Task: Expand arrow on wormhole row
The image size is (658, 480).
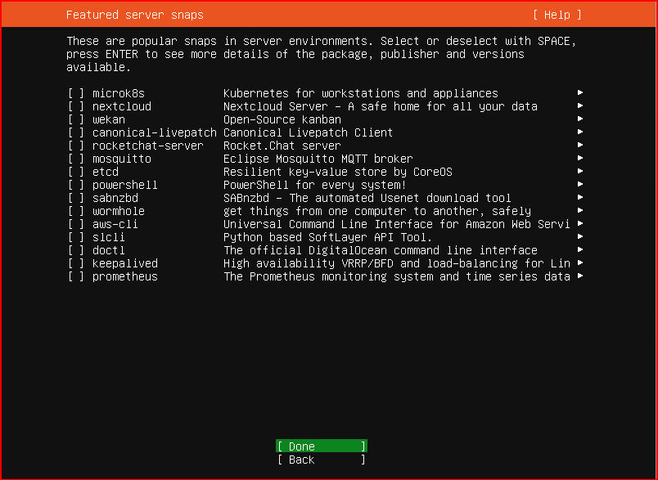Action: (x=580, y=210)
